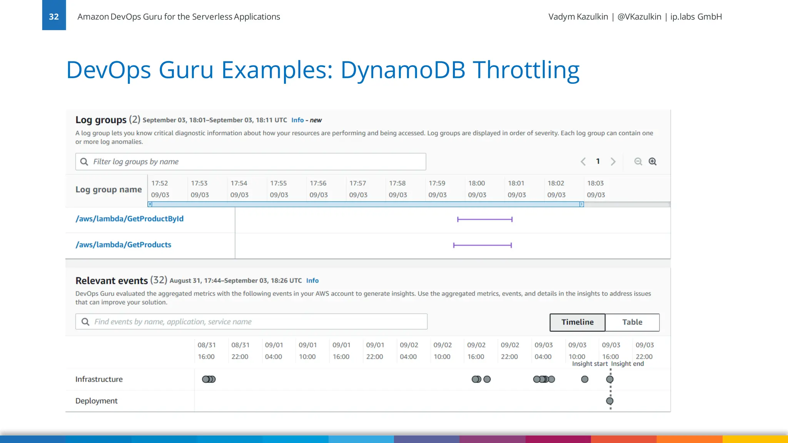
Task: Switch to Table view
Action: click(x=632, y=322)
